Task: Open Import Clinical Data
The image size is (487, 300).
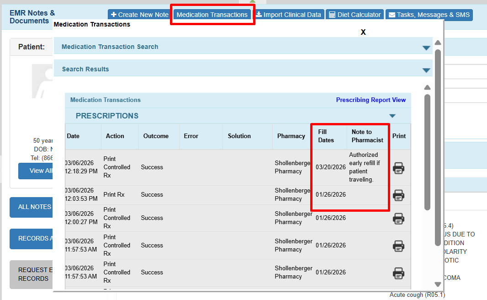Action: pyautogui.click(x=288, y=15)
